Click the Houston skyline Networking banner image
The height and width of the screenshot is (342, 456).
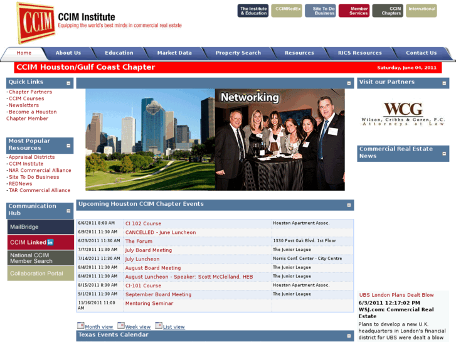(215, 140)
